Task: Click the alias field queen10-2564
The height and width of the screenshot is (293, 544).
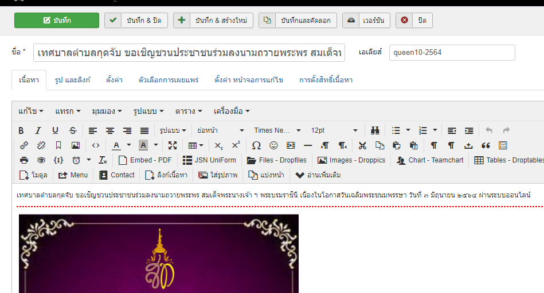Action: 452,53
